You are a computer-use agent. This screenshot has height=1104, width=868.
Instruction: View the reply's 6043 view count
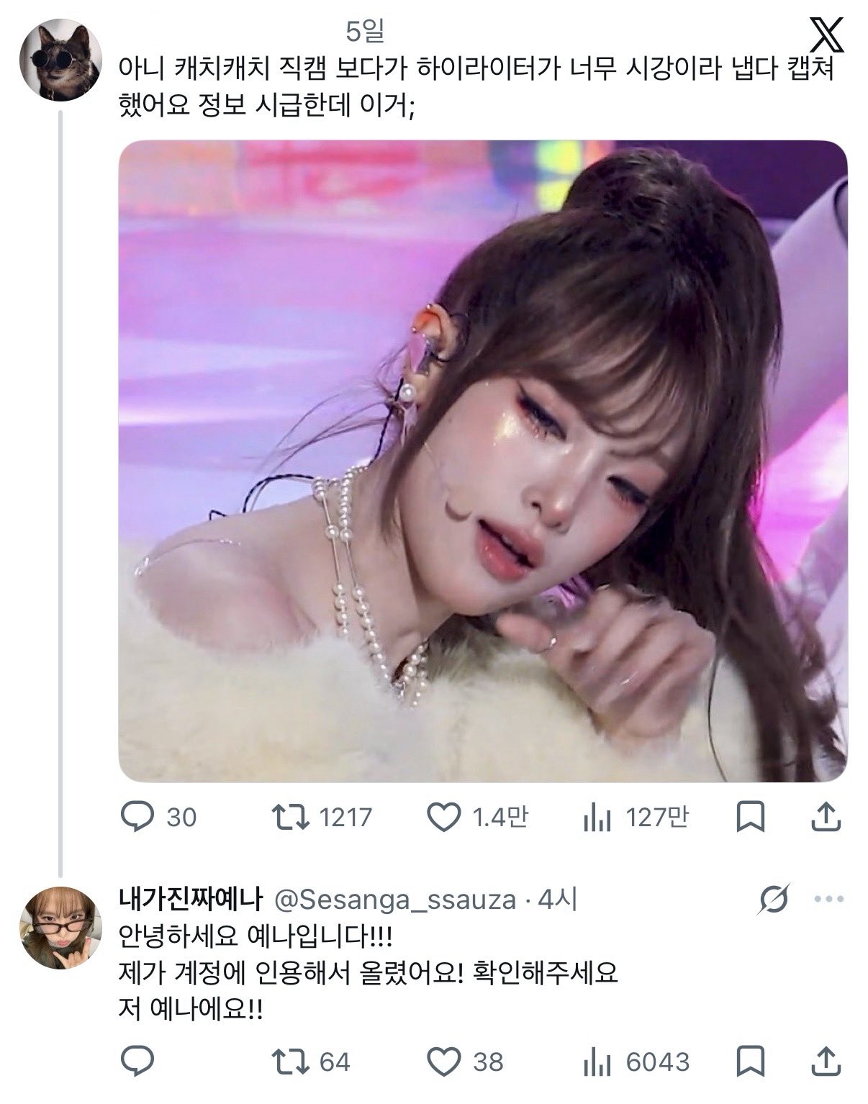[x=597, y=1062]
